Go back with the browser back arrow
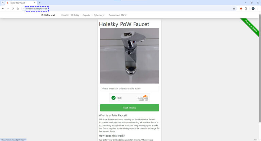 (3, 8)
